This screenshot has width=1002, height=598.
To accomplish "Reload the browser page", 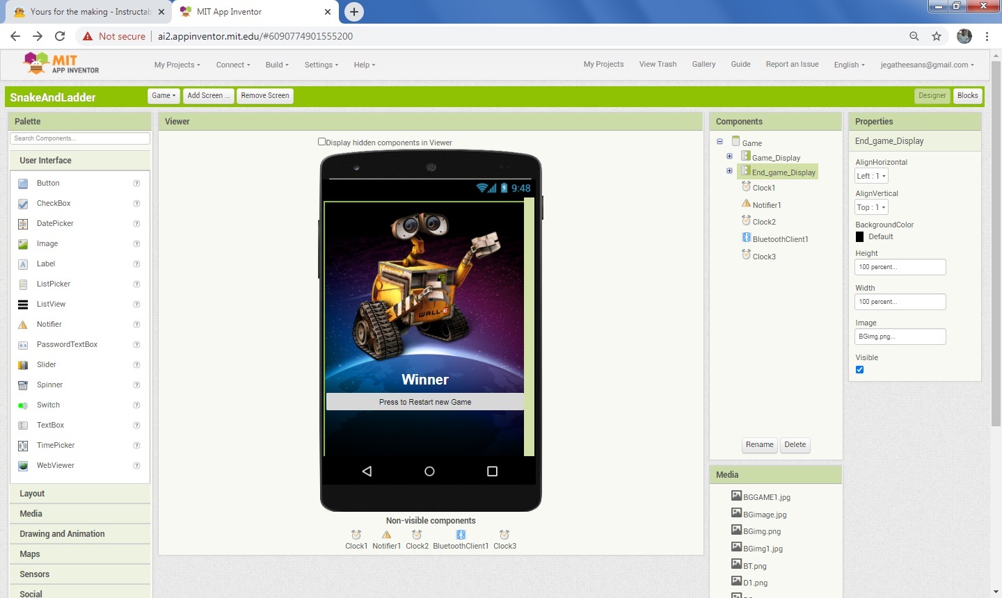I will tap(60, 36).
